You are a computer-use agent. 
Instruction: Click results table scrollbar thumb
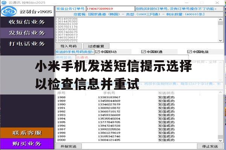tap(220, 136)
